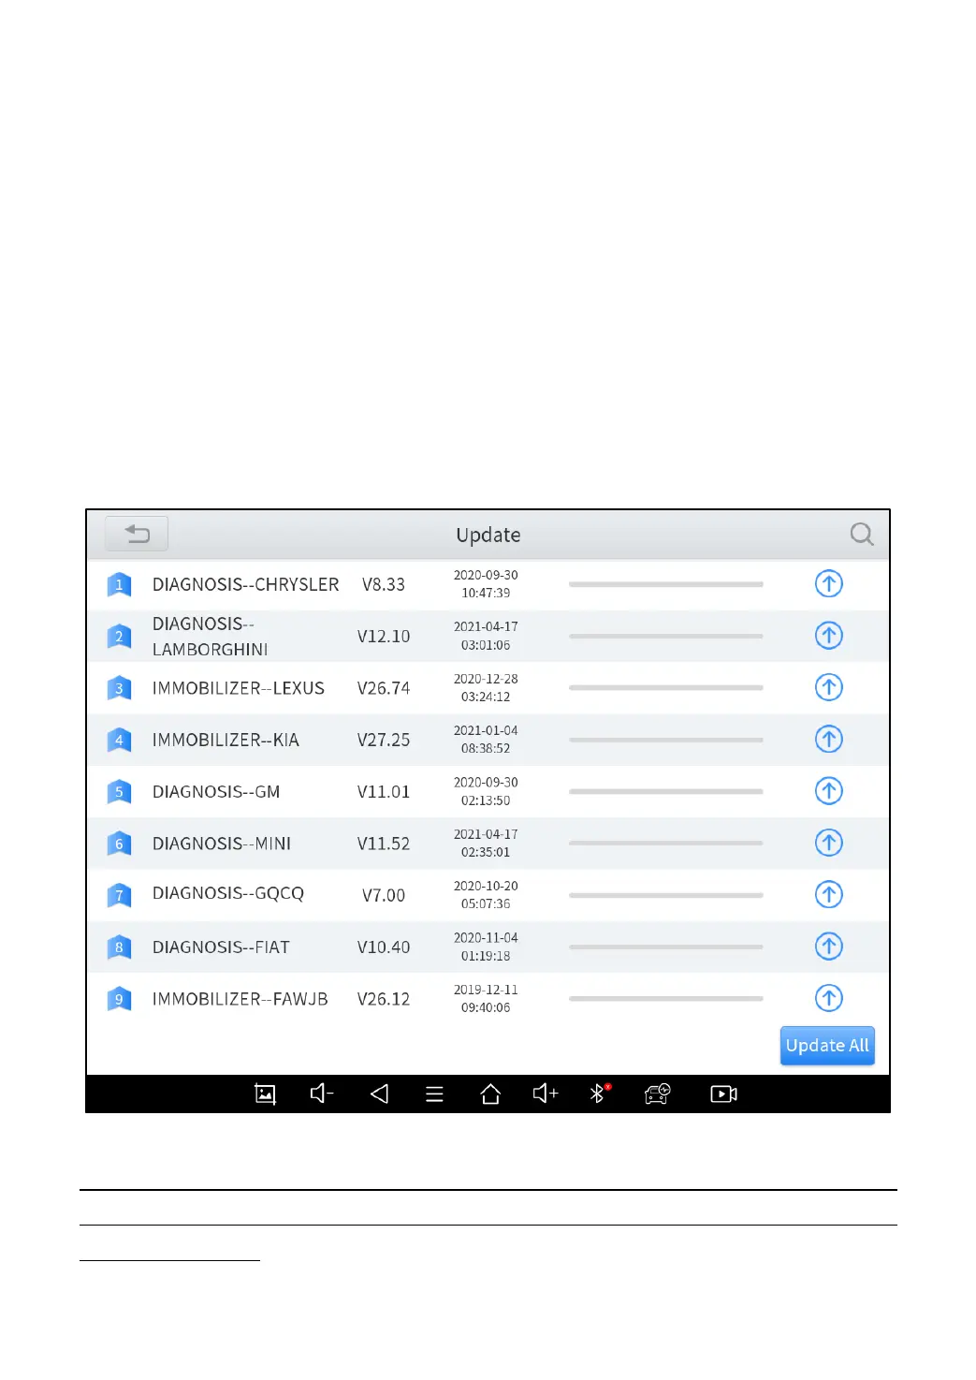Open the search magnifier icon
976x1380 pixels.
862,535
